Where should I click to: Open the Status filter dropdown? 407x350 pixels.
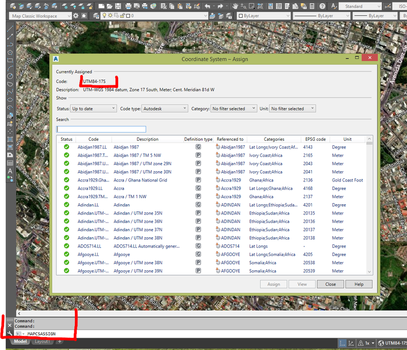pos(93,109)
